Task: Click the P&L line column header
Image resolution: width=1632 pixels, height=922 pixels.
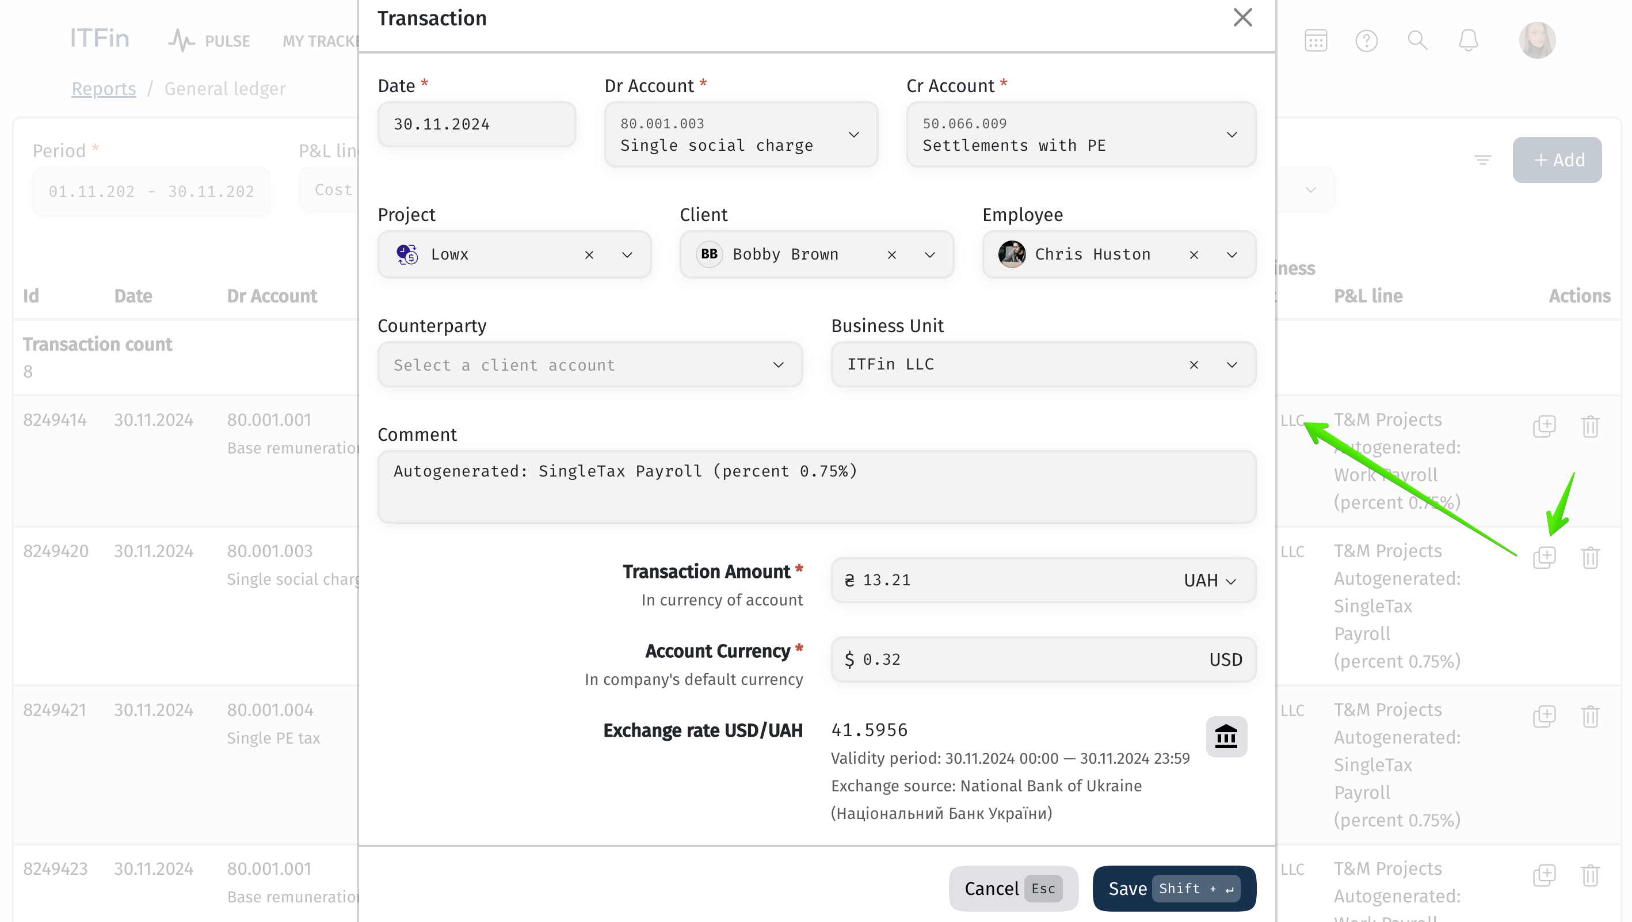Action: click(1368, 296)
